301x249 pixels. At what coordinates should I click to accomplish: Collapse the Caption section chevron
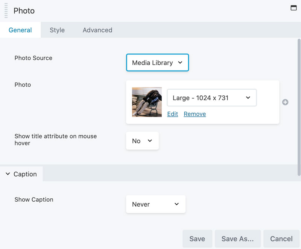(8, 174)
